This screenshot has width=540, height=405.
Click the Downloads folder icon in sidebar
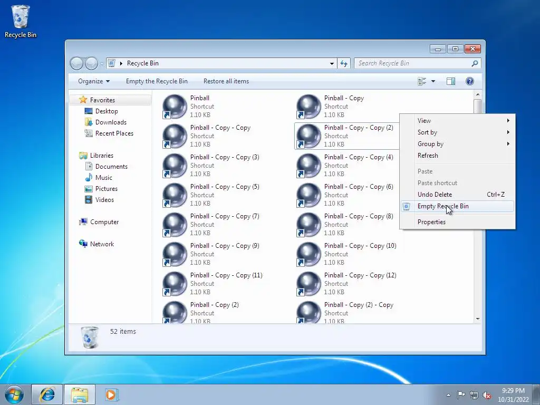(89, 122)
